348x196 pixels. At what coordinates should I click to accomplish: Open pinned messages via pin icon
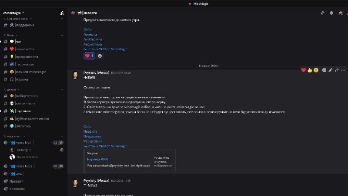341,13
